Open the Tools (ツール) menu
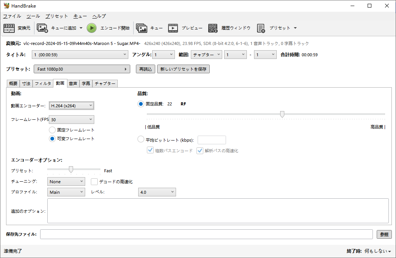 coord(33,16)
